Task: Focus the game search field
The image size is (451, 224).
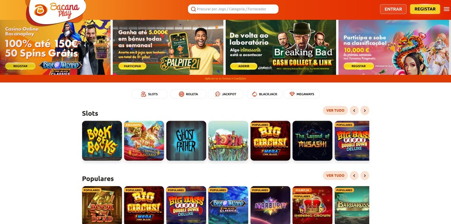Action: coord(233,9)
